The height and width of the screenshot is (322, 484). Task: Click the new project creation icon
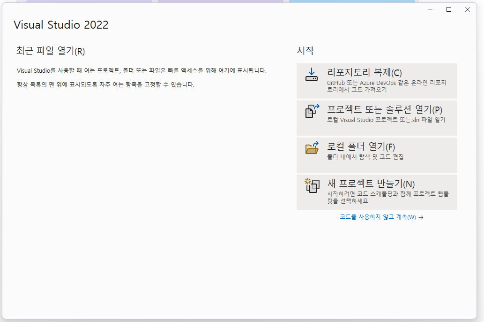(x=312, y=185)
